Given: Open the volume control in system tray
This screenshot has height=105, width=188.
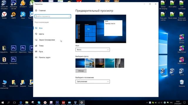Looking at the screenshot, I should (162, 102).
